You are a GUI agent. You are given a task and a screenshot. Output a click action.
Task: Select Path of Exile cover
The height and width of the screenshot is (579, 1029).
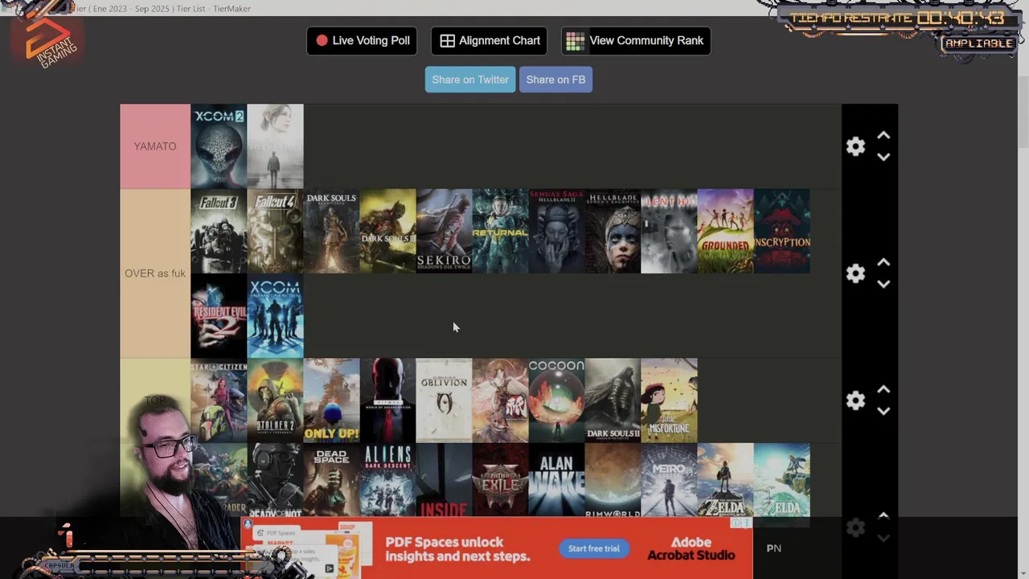coord(500,480)
